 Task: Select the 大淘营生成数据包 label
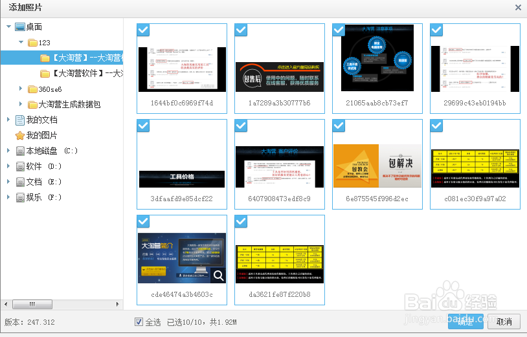tap(69, 105)
